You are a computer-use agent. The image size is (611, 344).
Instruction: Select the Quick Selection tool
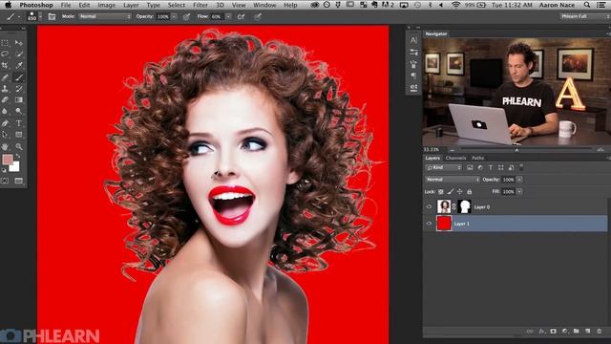click(18, 54)
